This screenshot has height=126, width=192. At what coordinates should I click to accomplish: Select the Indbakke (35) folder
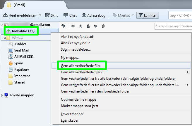click(30, 31)
